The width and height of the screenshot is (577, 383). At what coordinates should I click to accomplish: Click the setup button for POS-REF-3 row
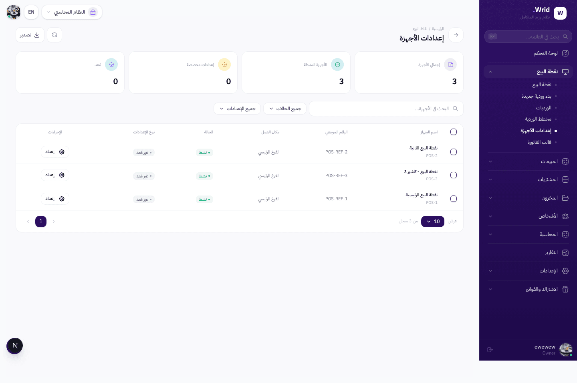point(55,175)
